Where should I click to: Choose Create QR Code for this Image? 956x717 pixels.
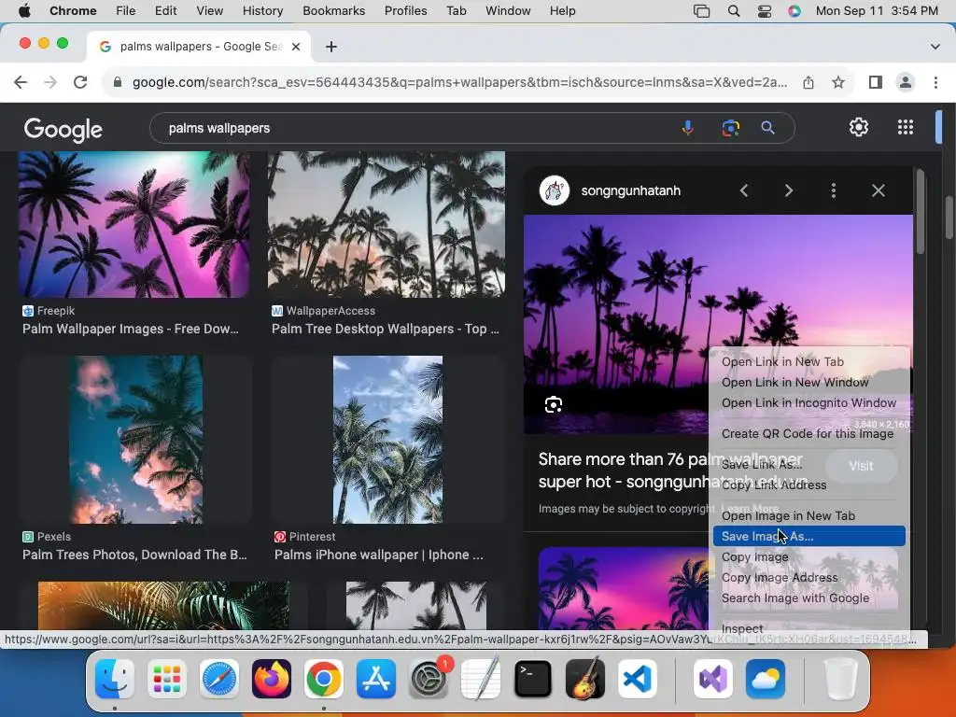[809, 433]
